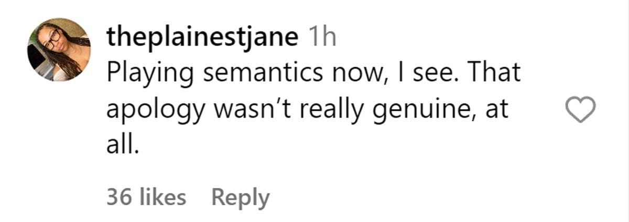
Task: Click the 1h timestamp
Action: pos(322,39)
